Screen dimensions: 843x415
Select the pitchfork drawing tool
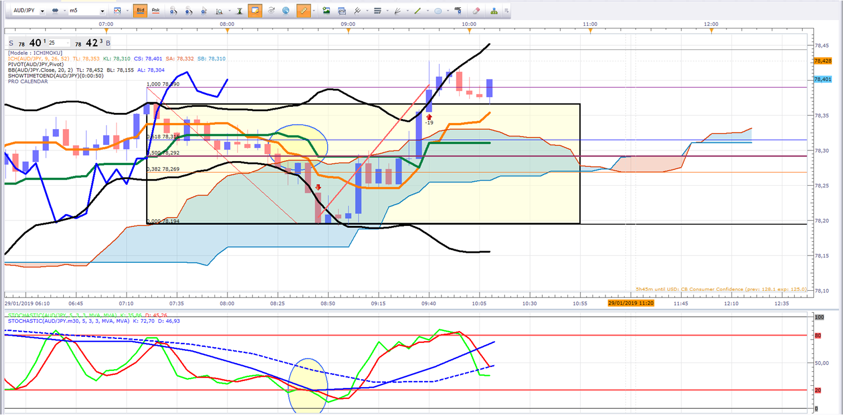point(356,11)
